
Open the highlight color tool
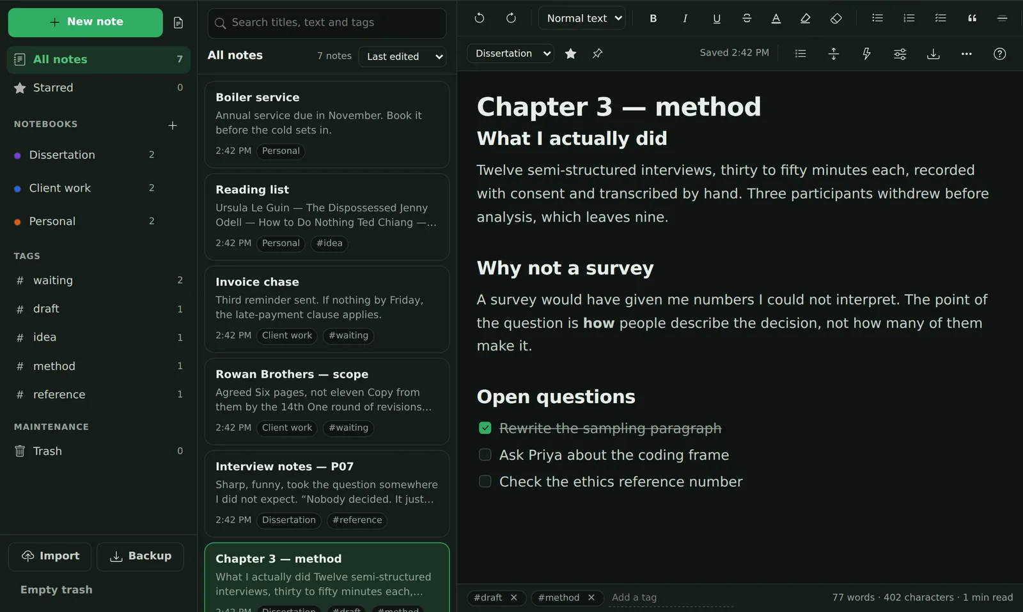[806, 19]
